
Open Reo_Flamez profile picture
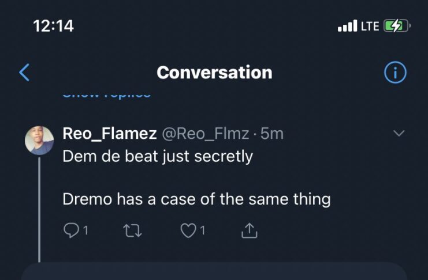40,141
